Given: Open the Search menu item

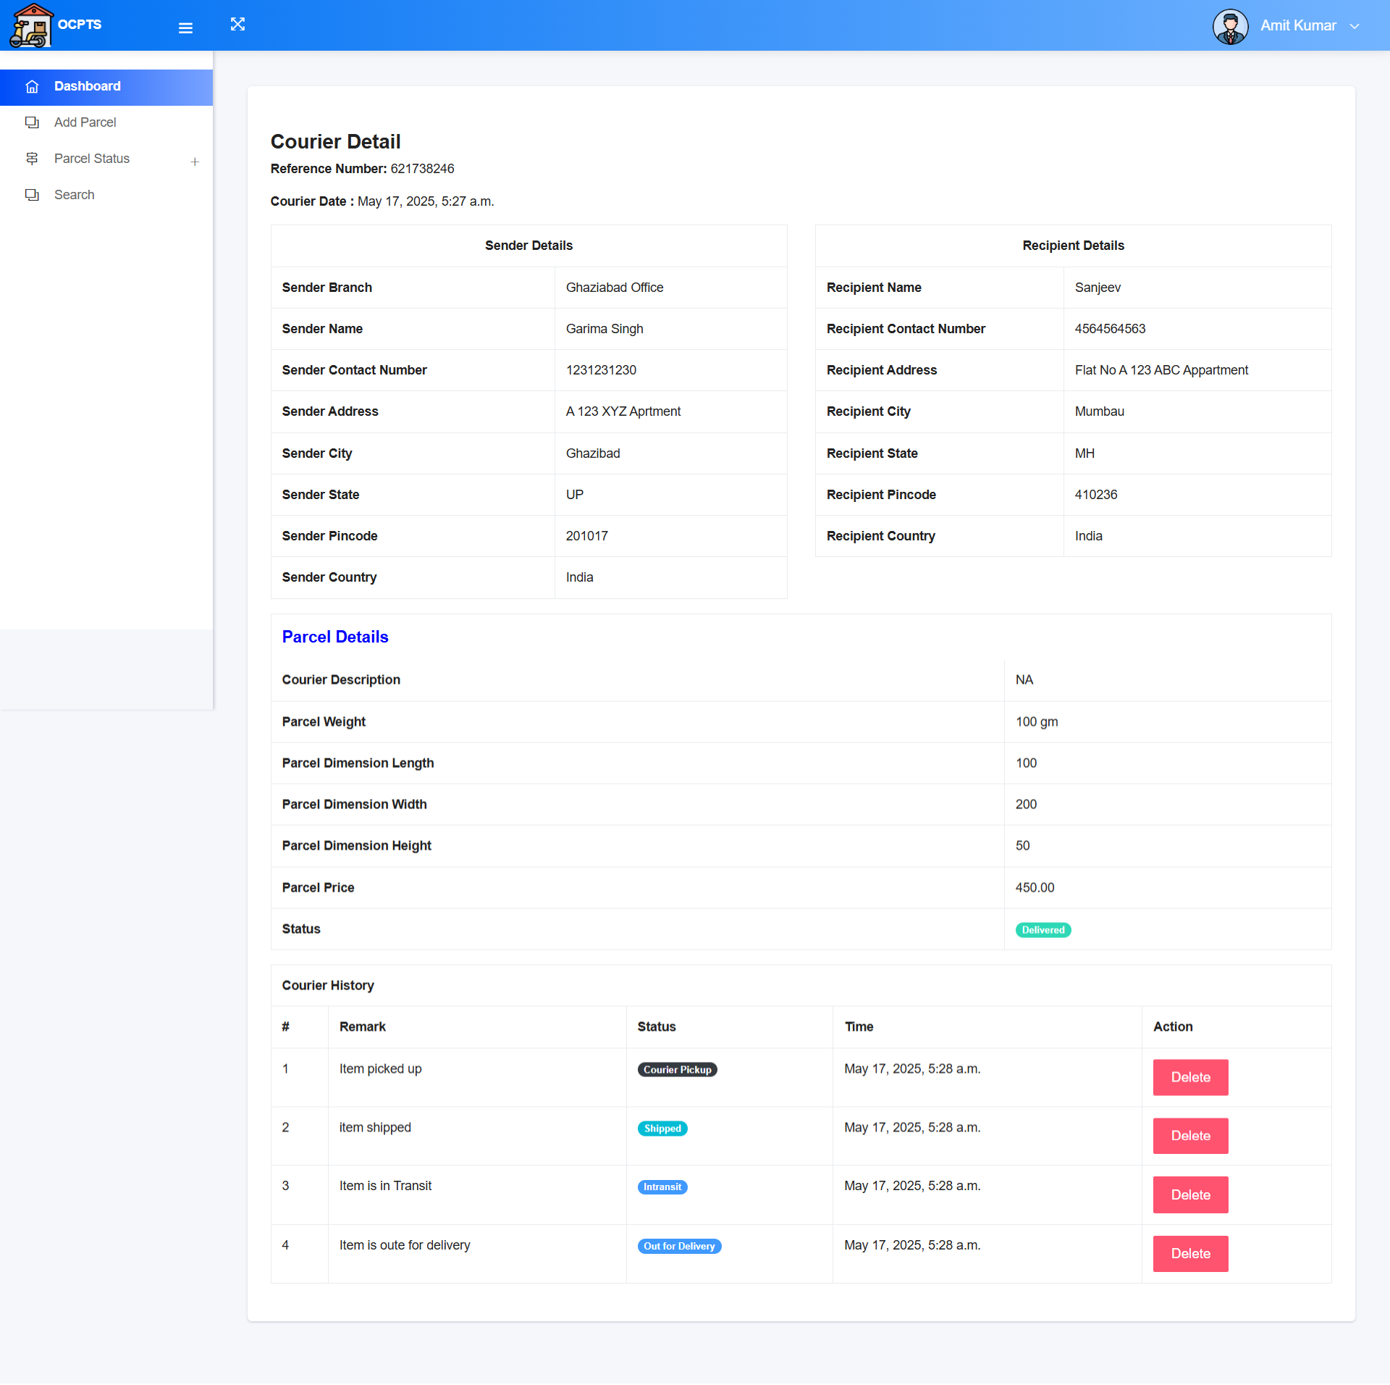Looking at the screenshot, I should pos(106,195).
